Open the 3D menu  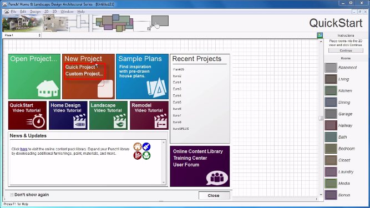click(54, 11)
